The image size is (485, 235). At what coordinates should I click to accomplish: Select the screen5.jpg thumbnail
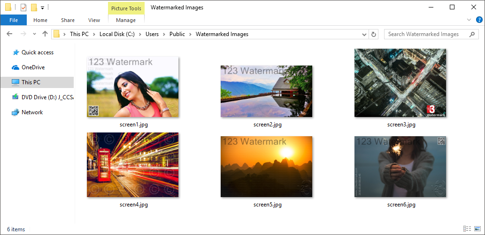(x=266, y=167)
